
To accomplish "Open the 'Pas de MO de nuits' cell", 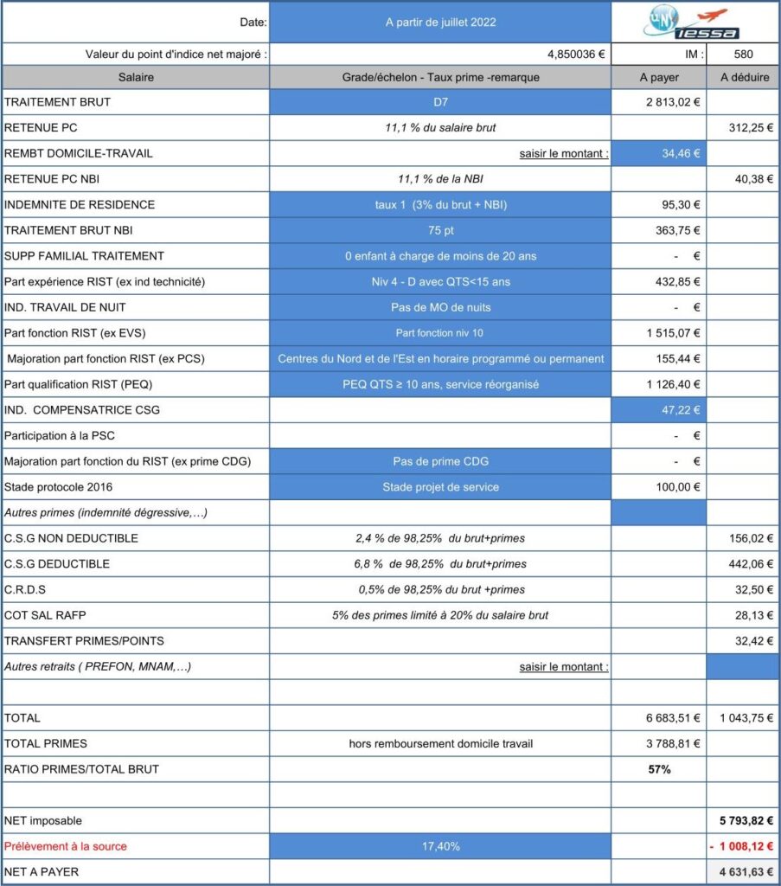I will [440, 307].
